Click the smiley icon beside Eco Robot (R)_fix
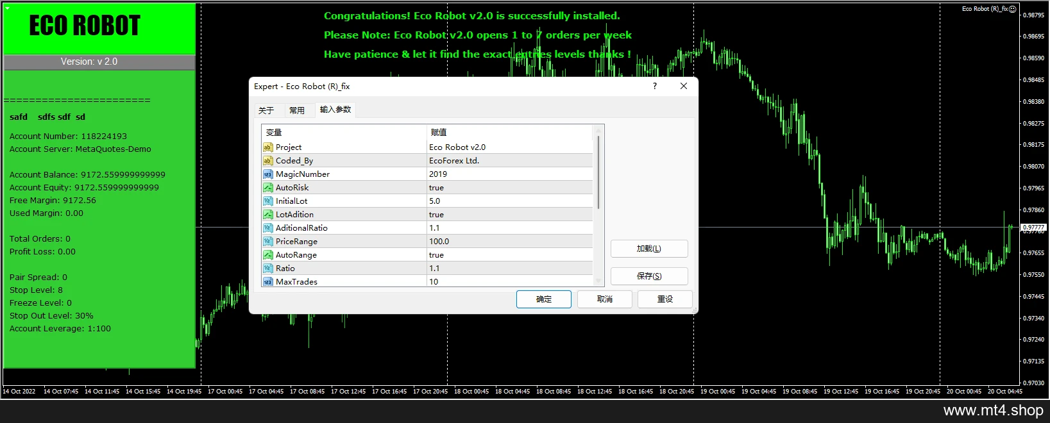Screen dimensions: 1050x423 [1013, 9]
